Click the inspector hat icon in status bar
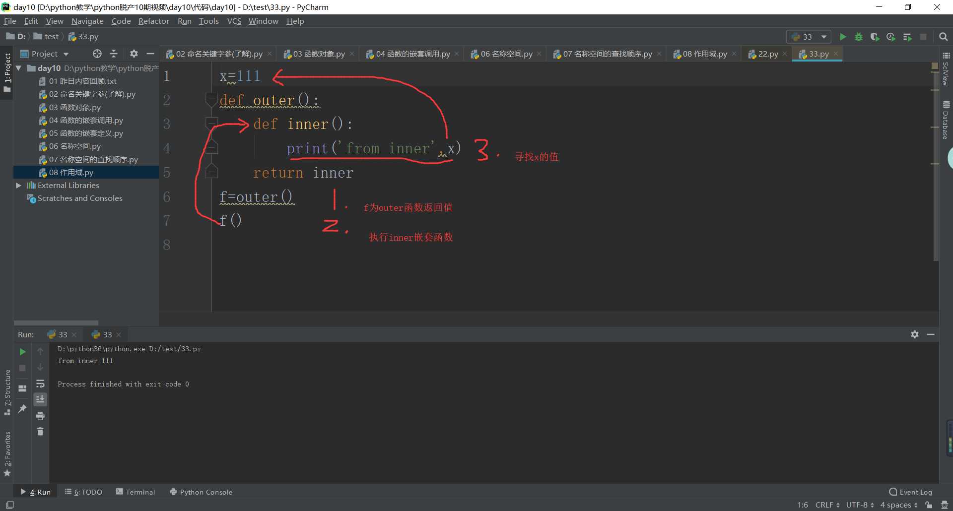 pyautogui.click(x=945, y=505)
